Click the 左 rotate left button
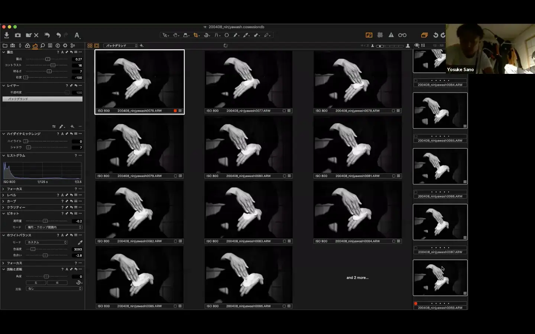The image size is (535, 334). pyautogui.click(x=36, y=283)
